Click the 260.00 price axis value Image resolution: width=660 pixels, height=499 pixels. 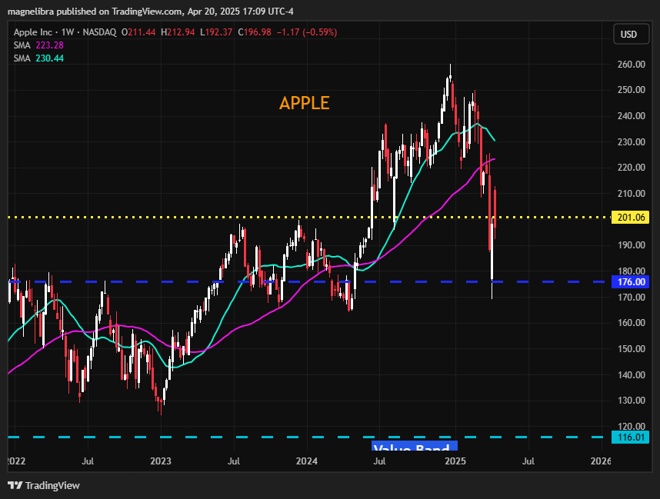point(632,65)
